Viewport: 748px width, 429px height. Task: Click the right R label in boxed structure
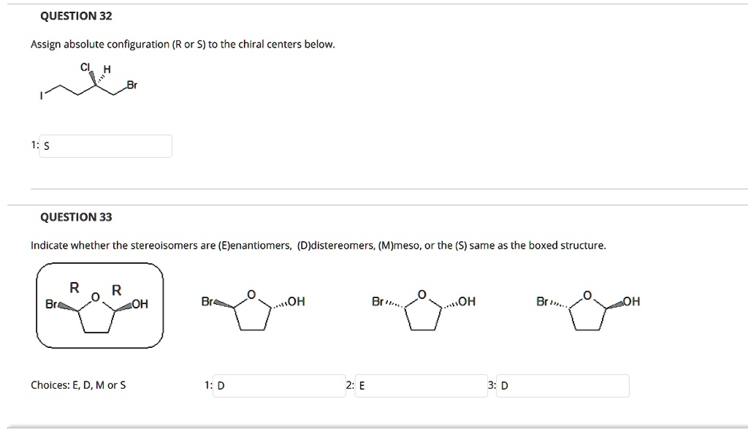116,289
